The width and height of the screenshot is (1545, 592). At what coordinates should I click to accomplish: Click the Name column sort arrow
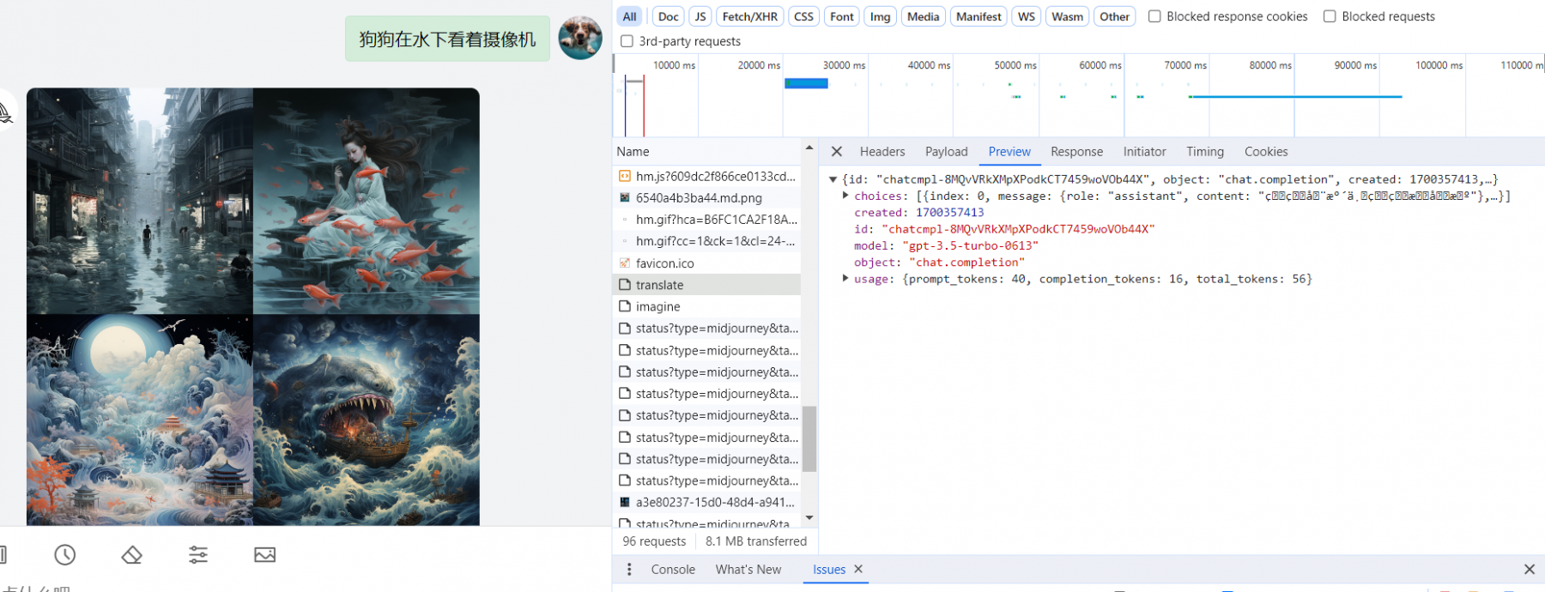pyautogui.click(x=809, y=149)
